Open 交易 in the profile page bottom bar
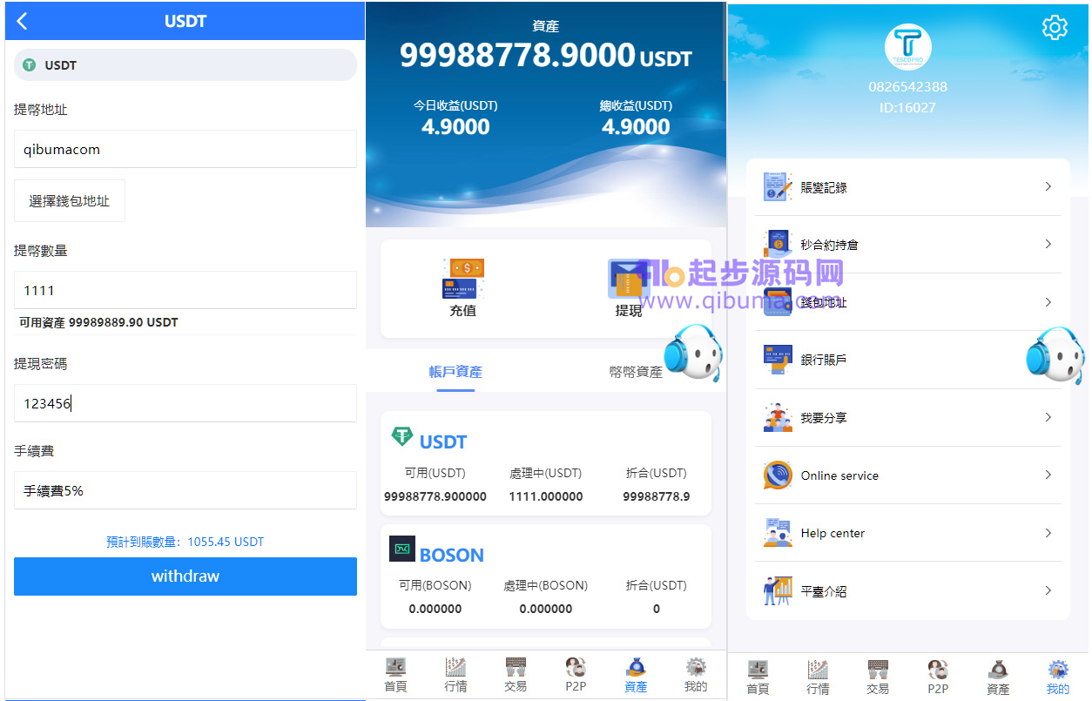 [878, 677]
